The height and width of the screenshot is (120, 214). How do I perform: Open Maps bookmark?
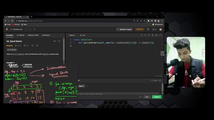(x=24, y=24)
